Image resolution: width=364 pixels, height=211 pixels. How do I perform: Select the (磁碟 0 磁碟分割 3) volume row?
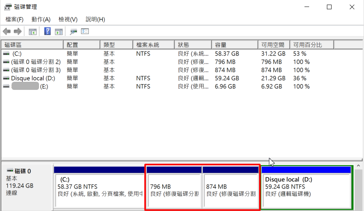coord(182,70)
